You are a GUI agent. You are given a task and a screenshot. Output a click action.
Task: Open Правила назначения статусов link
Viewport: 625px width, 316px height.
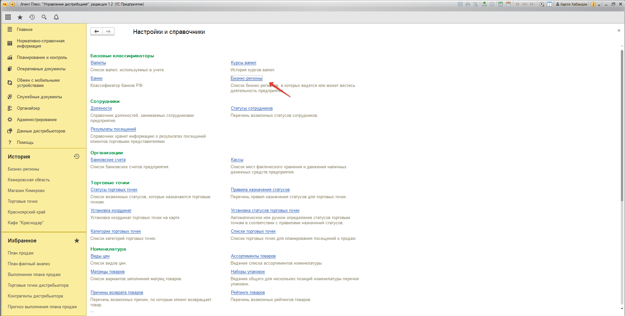[x=260, y=189]
